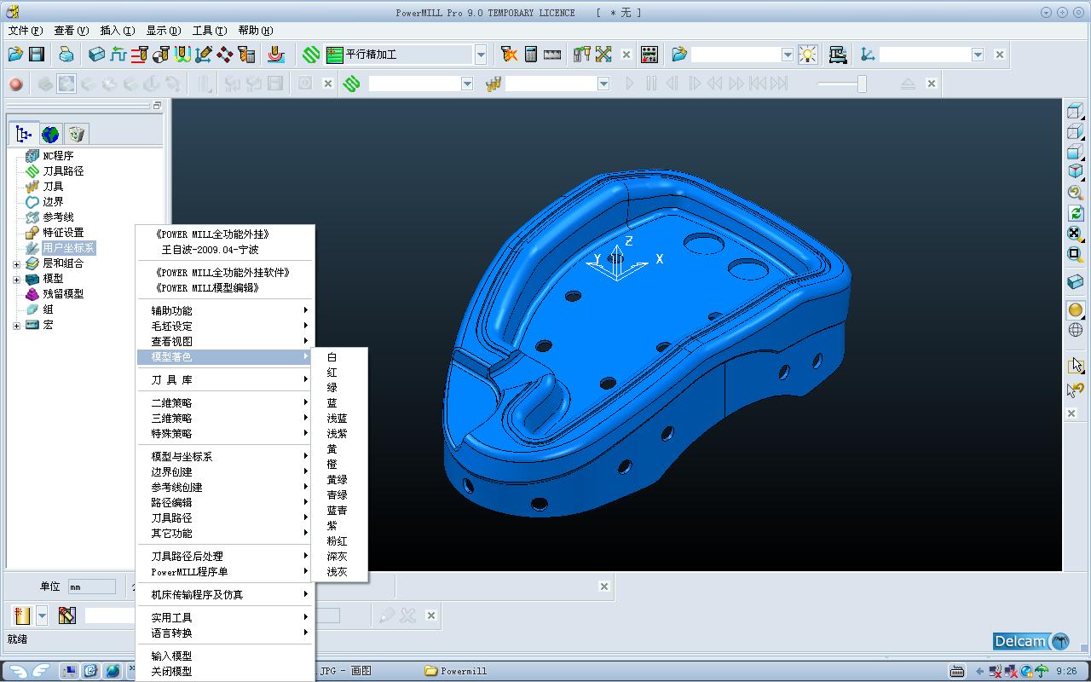
Task: Open the Block definition icon
Action: [x=96, y=55]
